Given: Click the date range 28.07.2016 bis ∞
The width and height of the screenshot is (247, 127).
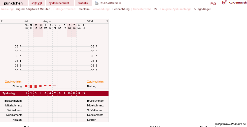Looking at the screenshot, I should (x=111, y=3).
